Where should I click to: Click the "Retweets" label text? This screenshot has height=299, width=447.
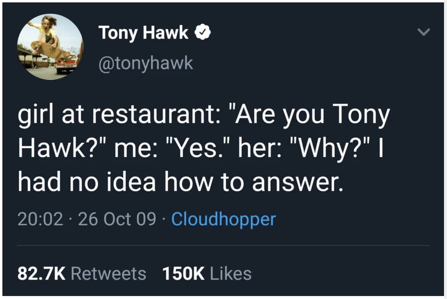coord(108,273)
